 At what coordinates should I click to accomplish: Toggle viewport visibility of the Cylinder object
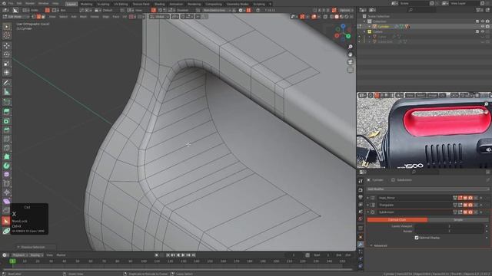[483, 27]
